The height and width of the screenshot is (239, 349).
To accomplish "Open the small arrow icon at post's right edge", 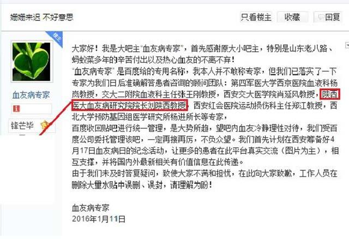I will coord(347,45).
